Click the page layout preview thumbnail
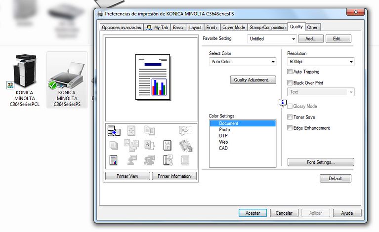Screen dimensions: 379x232 [153, 77]
